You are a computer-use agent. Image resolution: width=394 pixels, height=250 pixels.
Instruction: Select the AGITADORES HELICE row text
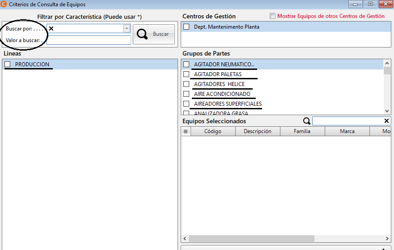pos(219,84)
